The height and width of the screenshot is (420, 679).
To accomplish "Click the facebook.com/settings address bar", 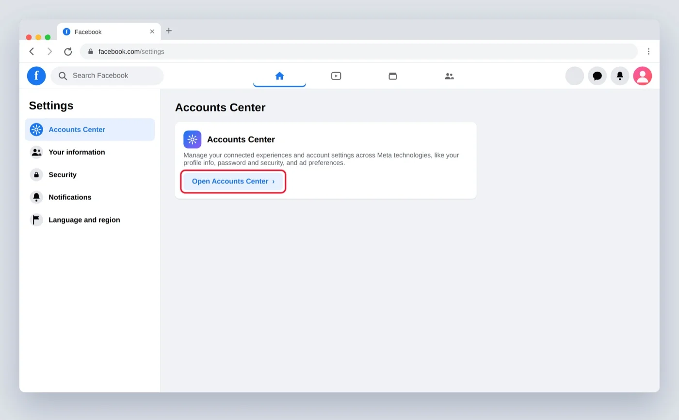I will click(x=358, y=51).
